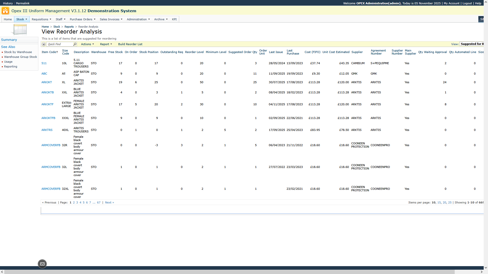Set items per page to 25

point(450,202)
